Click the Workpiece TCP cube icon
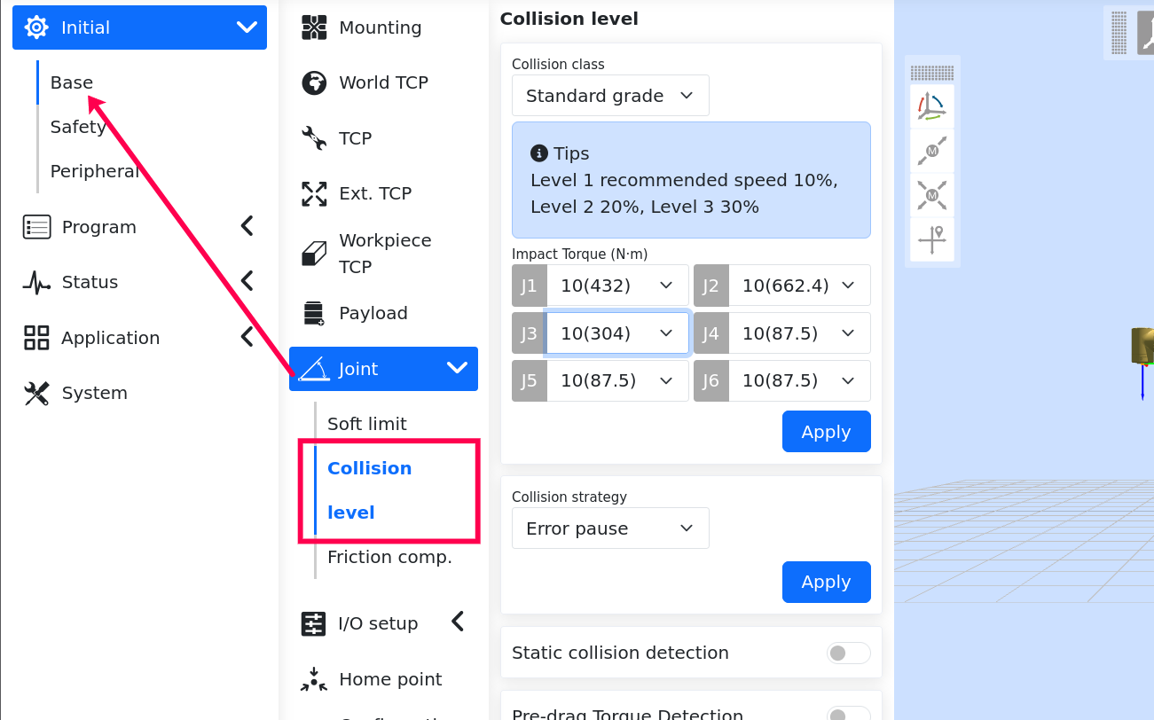The image size is (1154, 720). click(314, 254)
